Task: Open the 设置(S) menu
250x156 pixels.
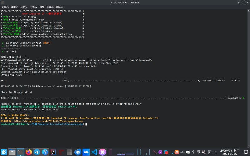Action: tap(50, 7)
